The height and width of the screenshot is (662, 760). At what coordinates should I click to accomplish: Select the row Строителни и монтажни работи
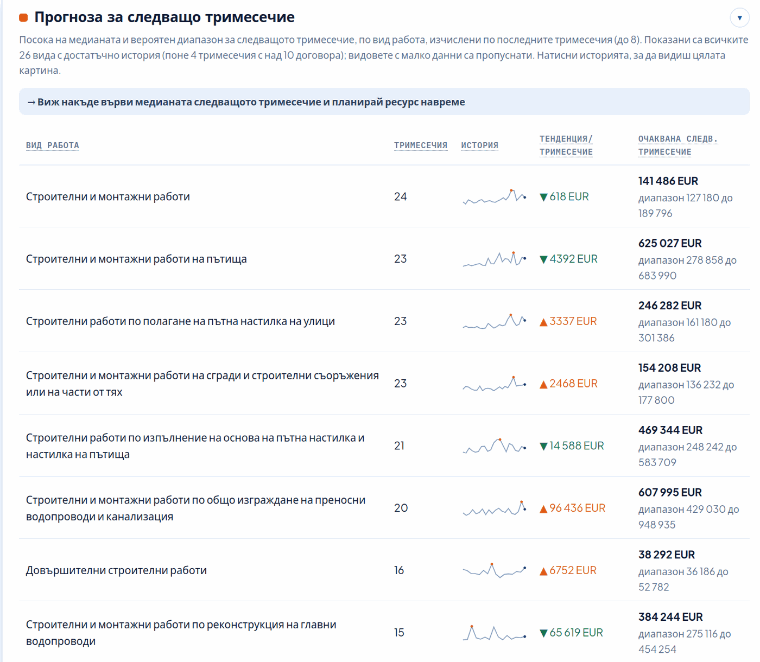click(x=384, y=196)
